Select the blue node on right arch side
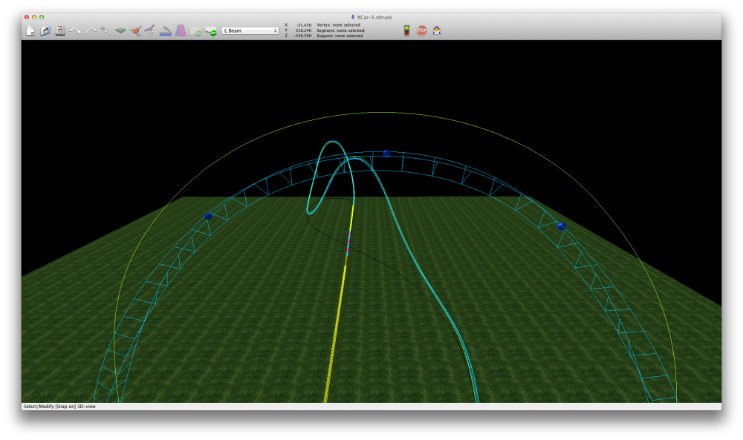 click(562, 226)
